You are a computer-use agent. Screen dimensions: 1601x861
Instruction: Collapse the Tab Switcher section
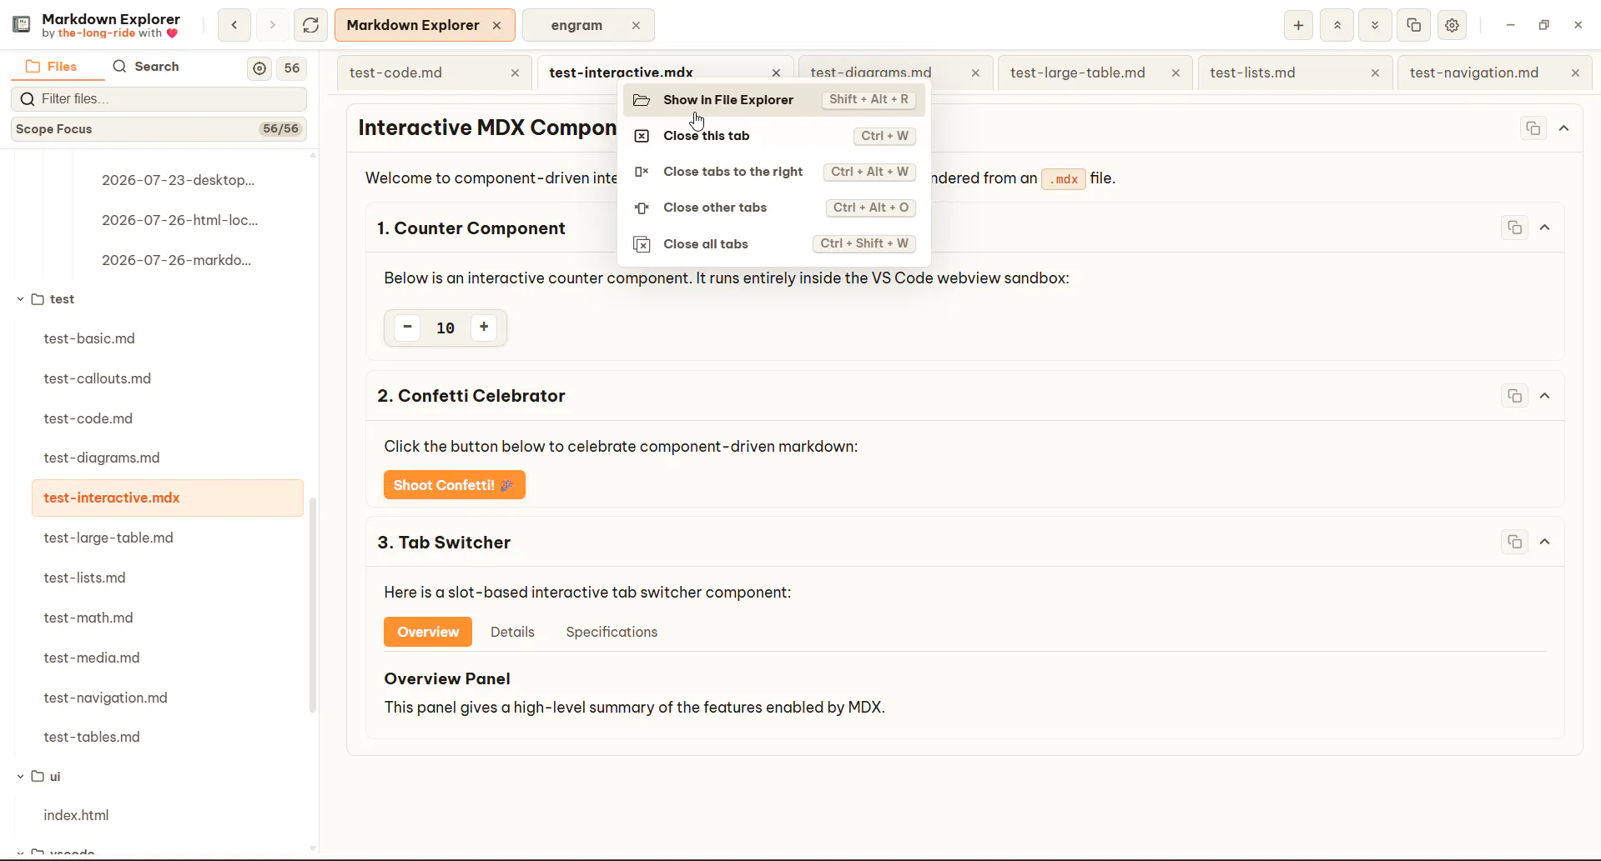click(1545, 542)
